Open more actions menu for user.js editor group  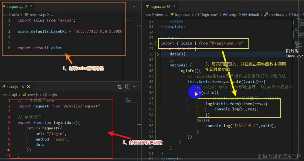tap(135, 87)
